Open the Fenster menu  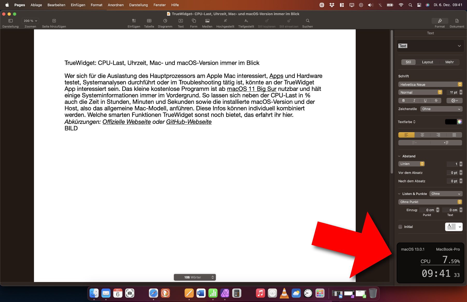[160, 5]
